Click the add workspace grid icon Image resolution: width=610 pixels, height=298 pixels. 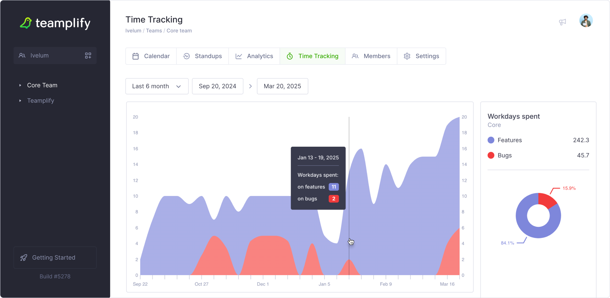click(x=88, y=56)
